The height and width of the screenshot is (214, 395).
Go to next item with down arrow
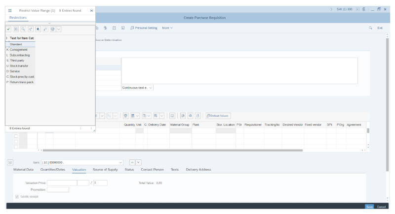(138, 162)
